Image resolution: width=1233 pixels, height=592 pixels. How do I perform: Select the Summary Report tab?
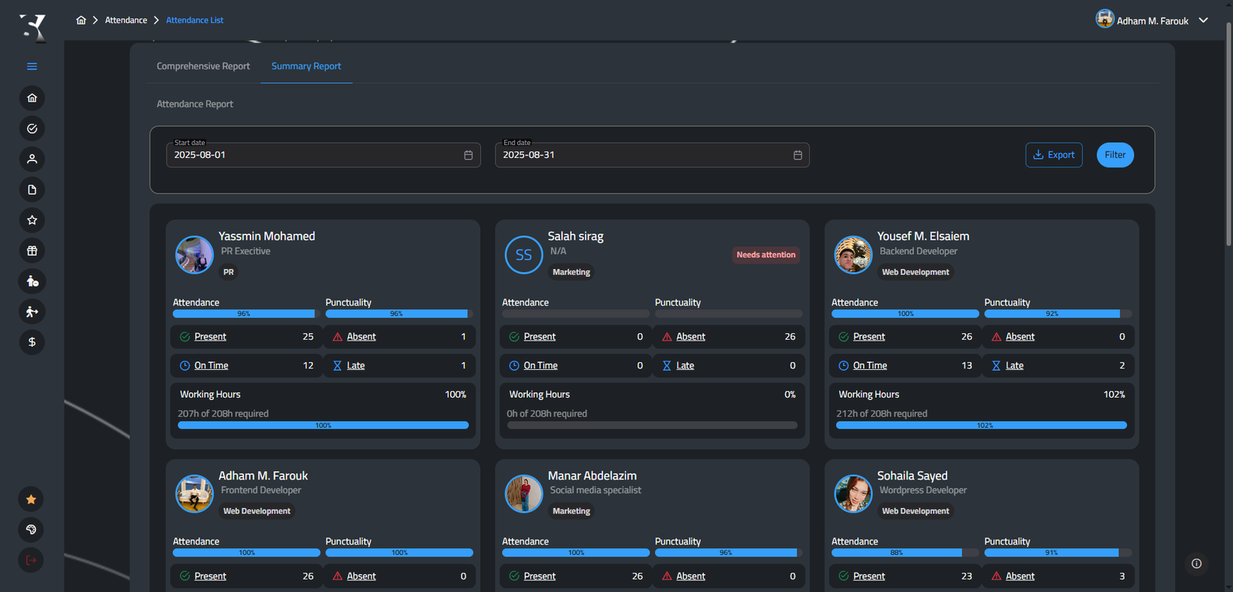[x=306, y=66]
